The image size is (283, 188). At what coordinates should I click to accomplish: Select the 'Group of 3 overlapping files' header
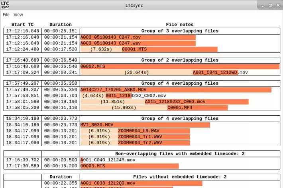click(180, 31)
